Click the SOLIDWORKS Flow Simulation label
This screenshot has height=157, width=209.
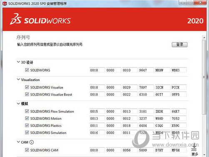tap(52, 111)
